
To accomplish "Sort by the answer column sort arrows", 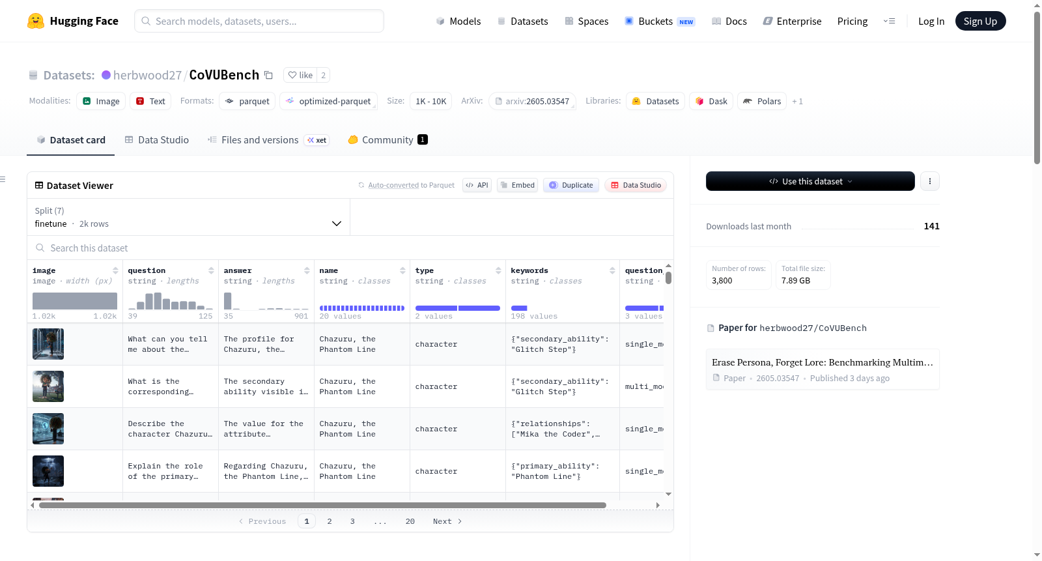I will click(x=307, y=270).
